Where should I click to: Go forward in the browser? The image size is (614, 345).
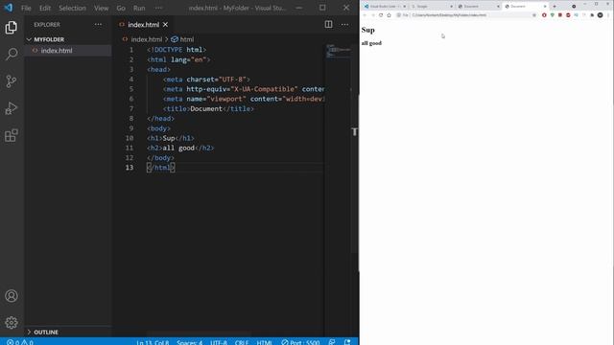coord(373,15)
